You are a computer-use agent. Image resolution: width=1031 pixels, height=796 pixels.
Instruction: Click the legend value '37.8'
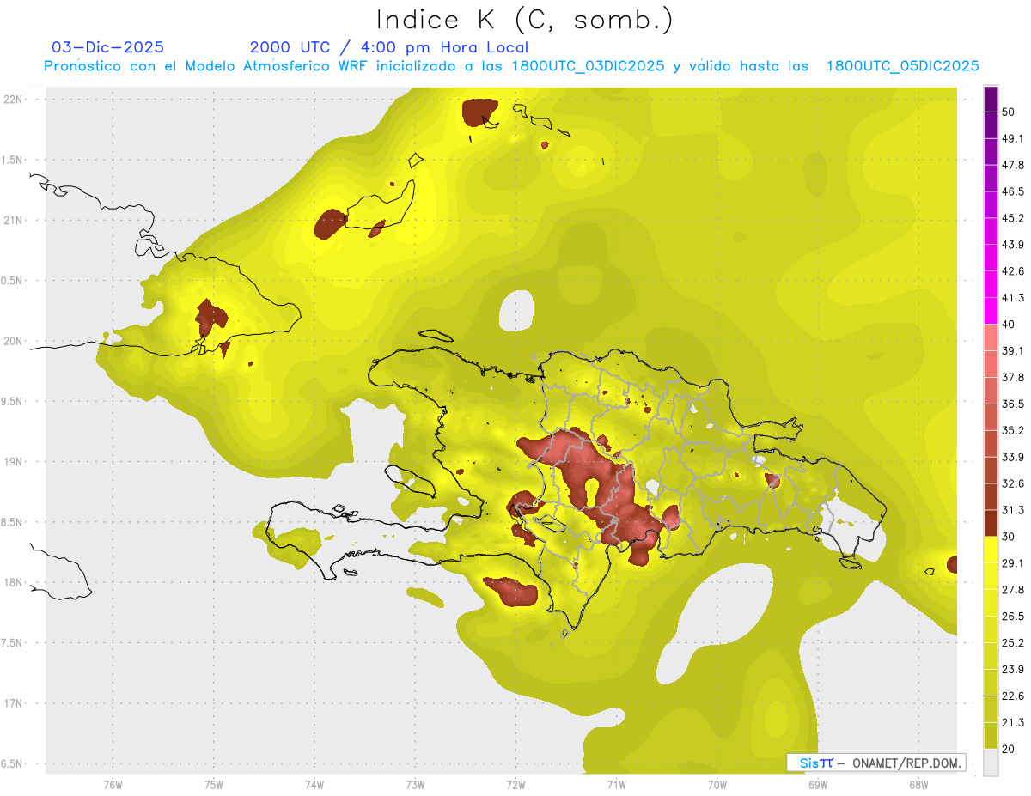pyautogui.click(x=1013, y=377)
